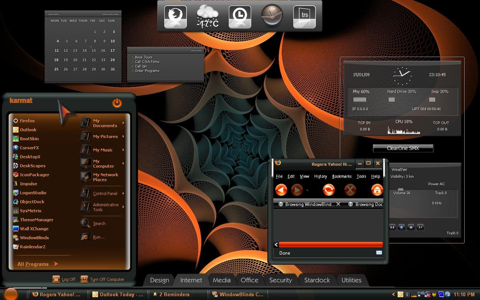The height and width of the screenshot is (300, 480).
Task: Open Firefox History menu
Action: tap(321, 176)
